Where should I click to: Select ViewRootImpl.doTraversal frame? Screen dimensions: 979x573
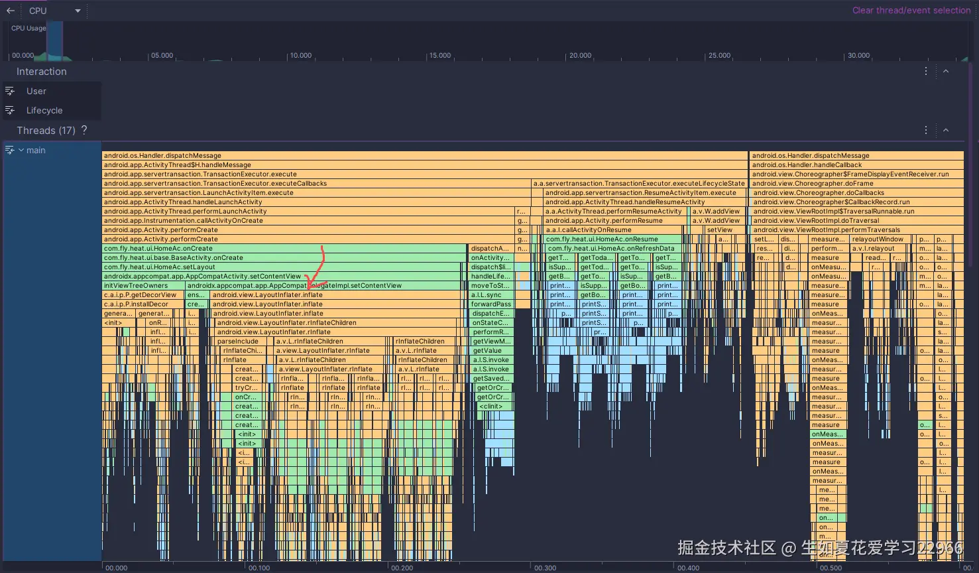click(x=857, y=220)
